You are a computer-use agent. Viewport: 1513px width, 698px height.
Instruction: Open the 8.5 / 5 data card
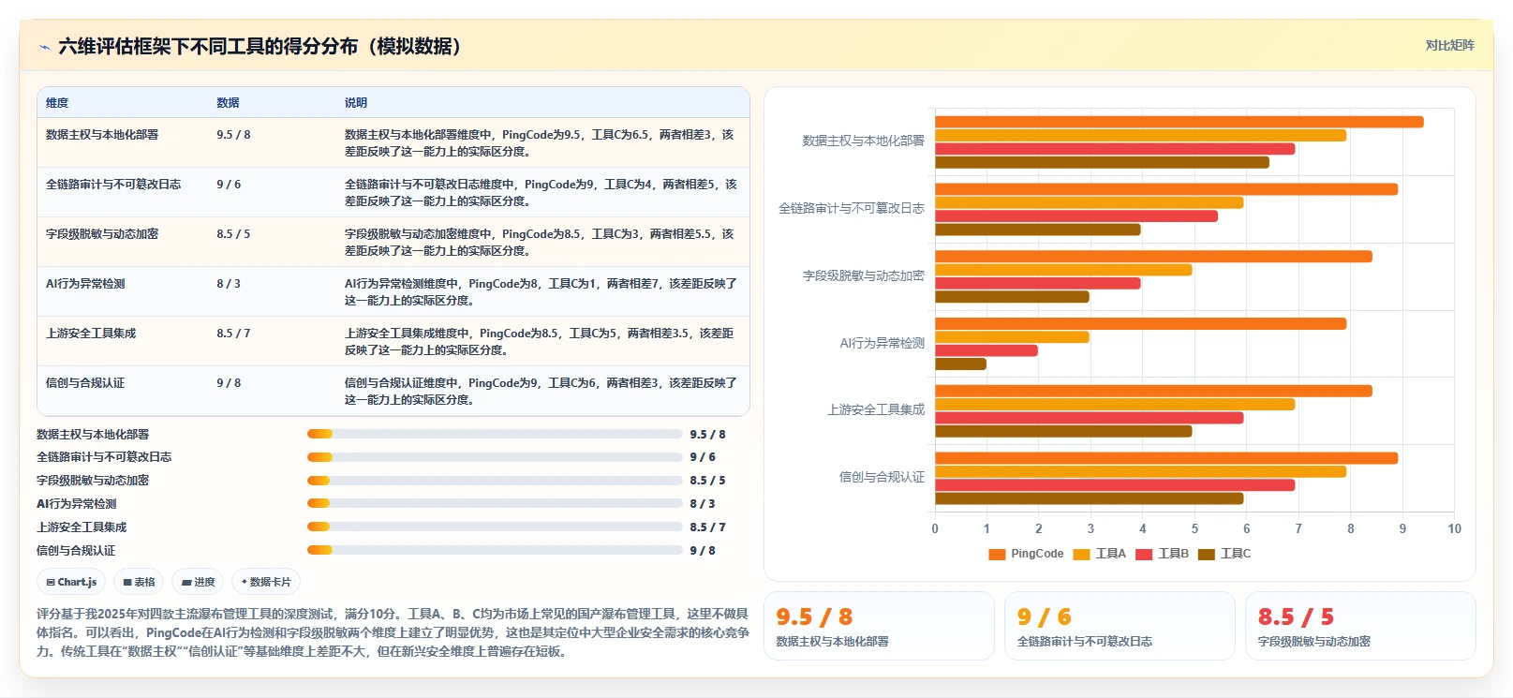click(1360, 626)
